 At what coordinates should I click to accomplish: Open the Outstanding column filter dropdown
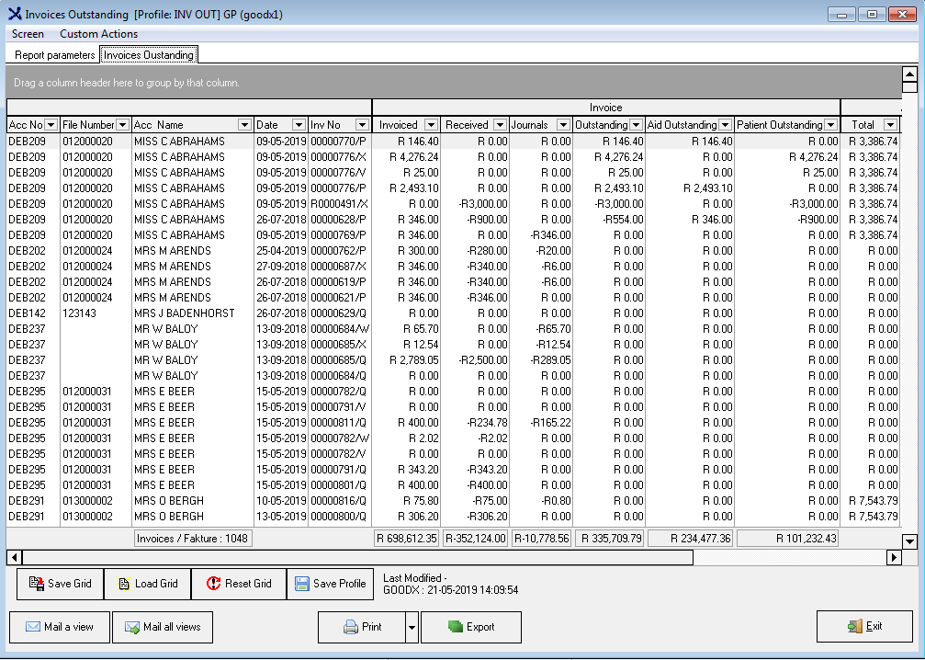coord(635,125)
